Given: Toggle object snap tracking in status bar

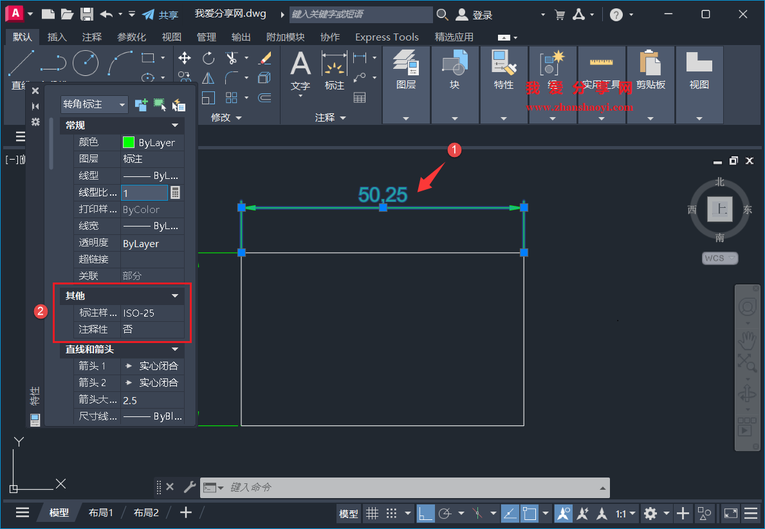Looking at the screenshot, I should (x=510, y=513).
